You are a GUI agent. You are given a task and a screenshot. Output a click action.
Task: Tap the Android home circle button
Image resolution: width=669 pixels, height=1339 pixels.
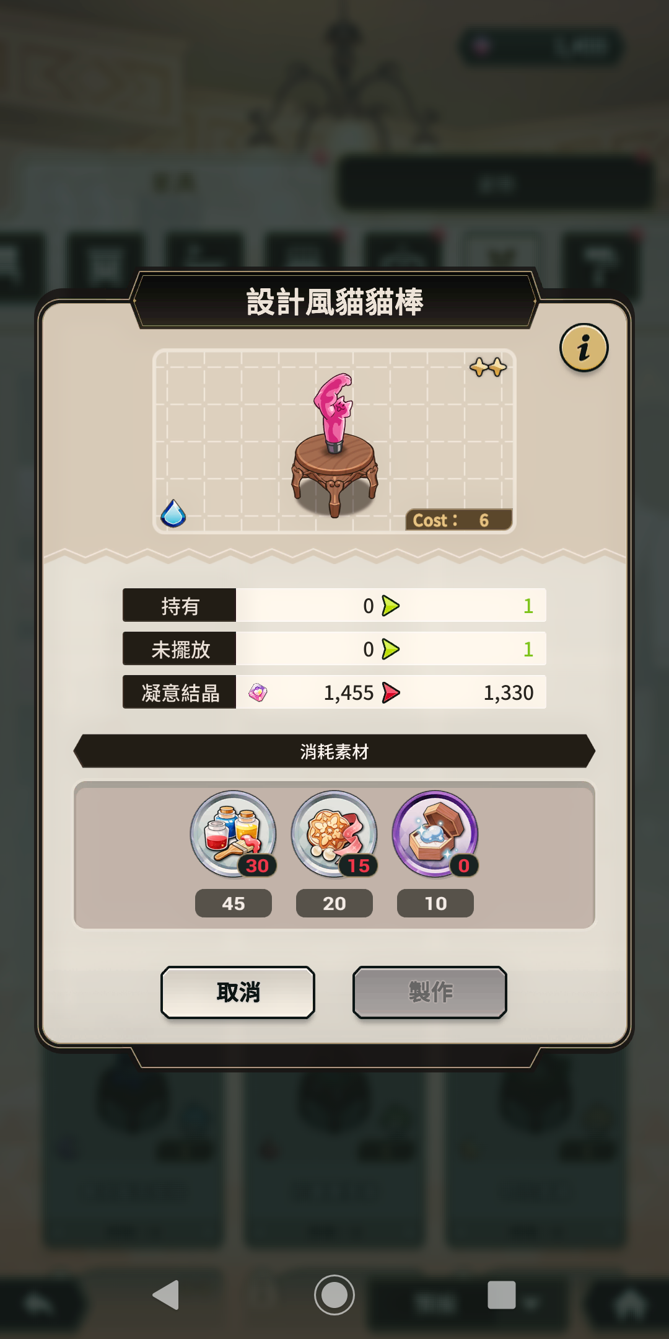[x=334, y=1294]
